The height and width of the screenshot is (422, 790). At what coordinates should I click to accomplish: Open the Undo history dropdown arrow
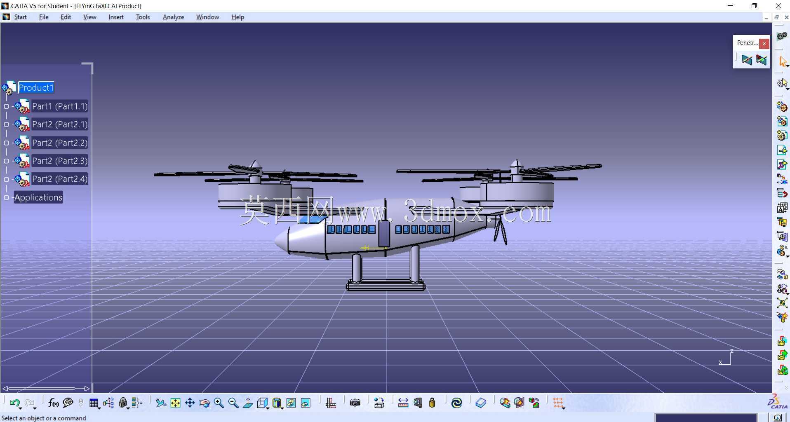(x=21, y=408)
